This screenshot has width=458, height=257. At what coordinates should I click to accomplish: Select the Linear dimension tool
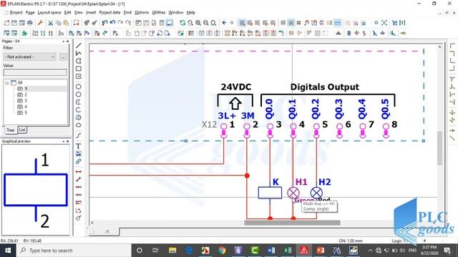pyautogui.click(x=79, y=172)
